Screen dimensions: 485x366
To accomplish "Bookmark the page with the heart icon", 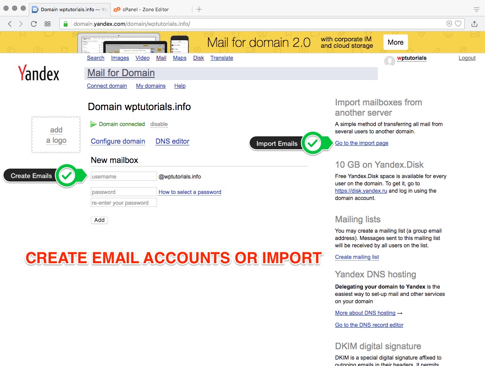I will (x=458, y=24).
